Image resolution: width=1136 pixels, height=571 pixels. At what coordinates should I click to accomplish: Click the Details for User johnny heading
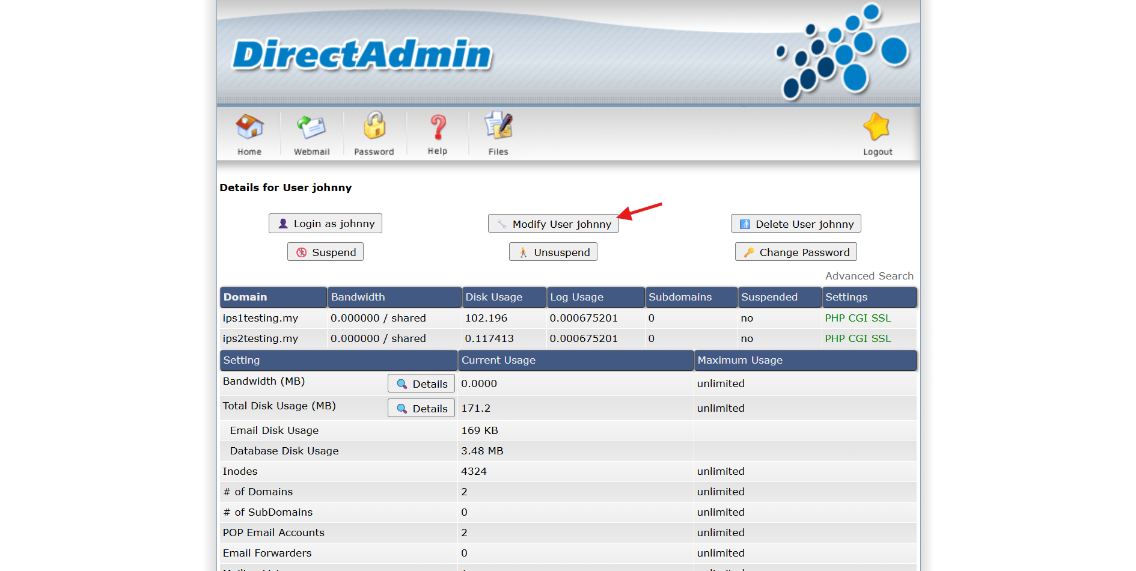click(x=286, y=188)
